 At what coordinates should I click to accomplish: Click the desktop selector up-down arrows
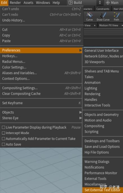[100, 3]
